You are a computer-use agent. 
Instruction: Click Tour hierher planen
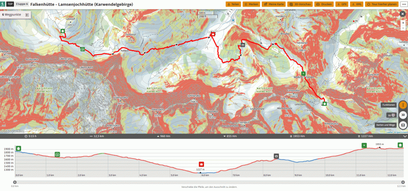tap(379, 4)
